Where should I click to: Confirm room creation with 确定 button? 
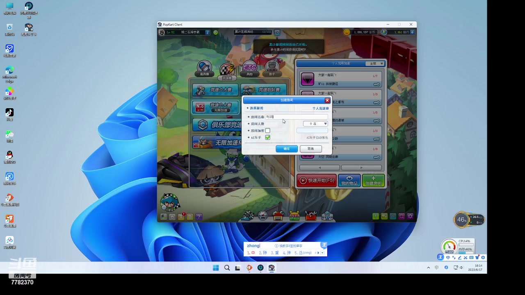287,149
